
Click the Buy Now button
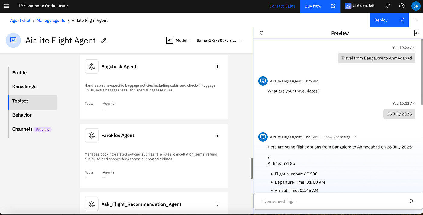pyautogui.click(x=320, y=6)
